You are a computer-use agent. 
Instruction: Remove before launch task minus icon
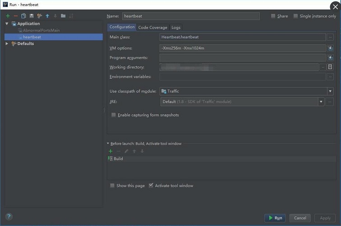tap(119, 151)
